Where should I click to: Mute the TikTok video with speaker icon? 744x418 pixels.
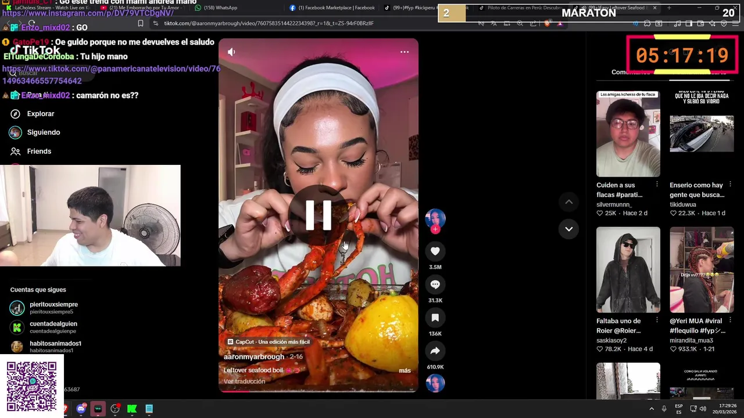pyautogui.click(x=231, y=52)
